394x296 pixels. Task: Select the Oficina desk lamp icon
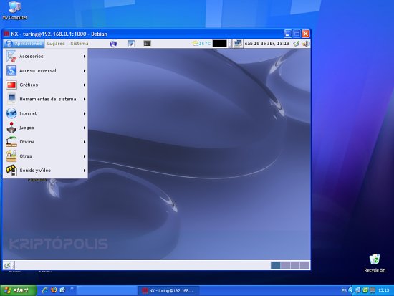11,142
